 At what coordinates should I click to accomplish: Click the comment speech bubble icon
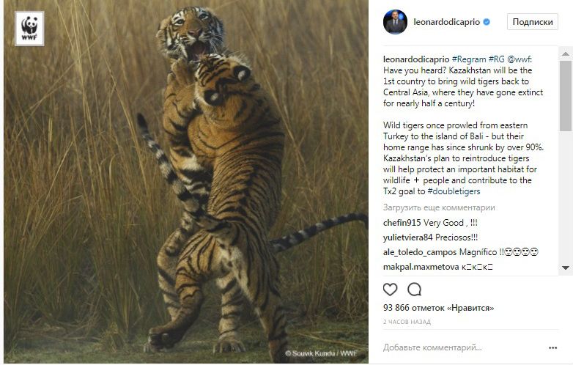click(x=414, y=289)
